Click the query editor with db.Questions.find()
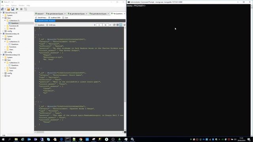Screen dimensions: 253x142 80,21
